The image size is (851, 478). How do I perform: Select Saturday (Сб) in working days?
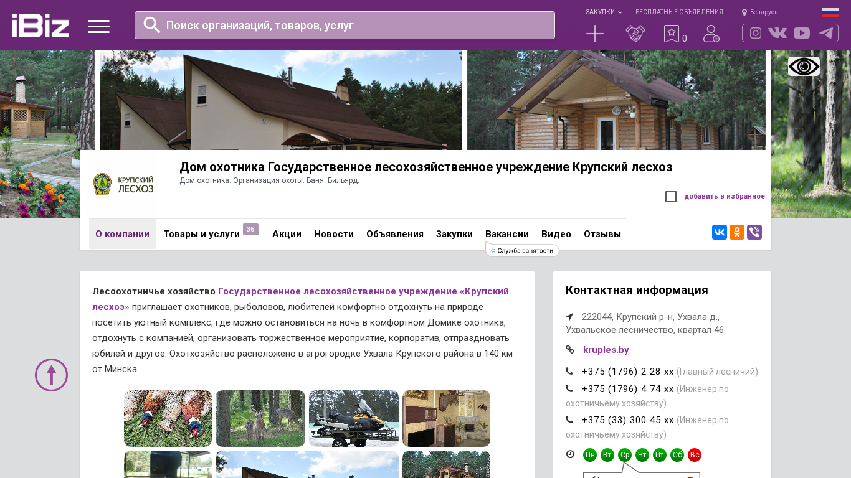tap(677, 455)
